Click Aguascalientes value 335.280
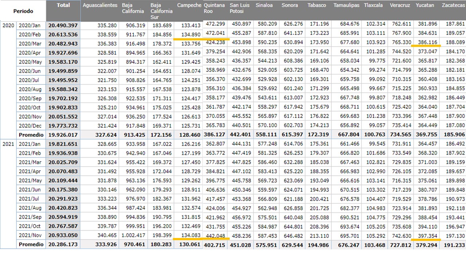466x262 pixels. (107, 25)
